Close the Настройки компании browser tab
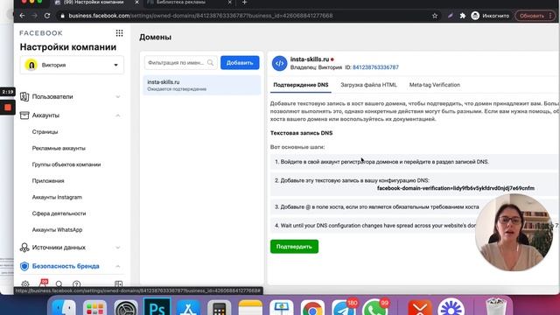 [x=136, y=3]
